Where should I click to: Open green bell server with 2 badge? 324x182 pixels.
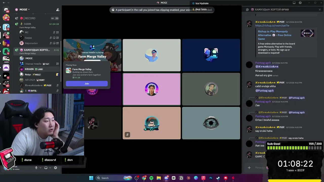(6, 51)
